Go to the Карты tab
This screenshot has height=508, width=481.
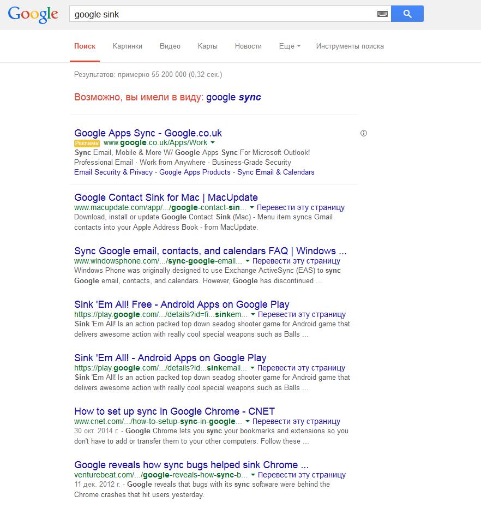tap(208, 46)
